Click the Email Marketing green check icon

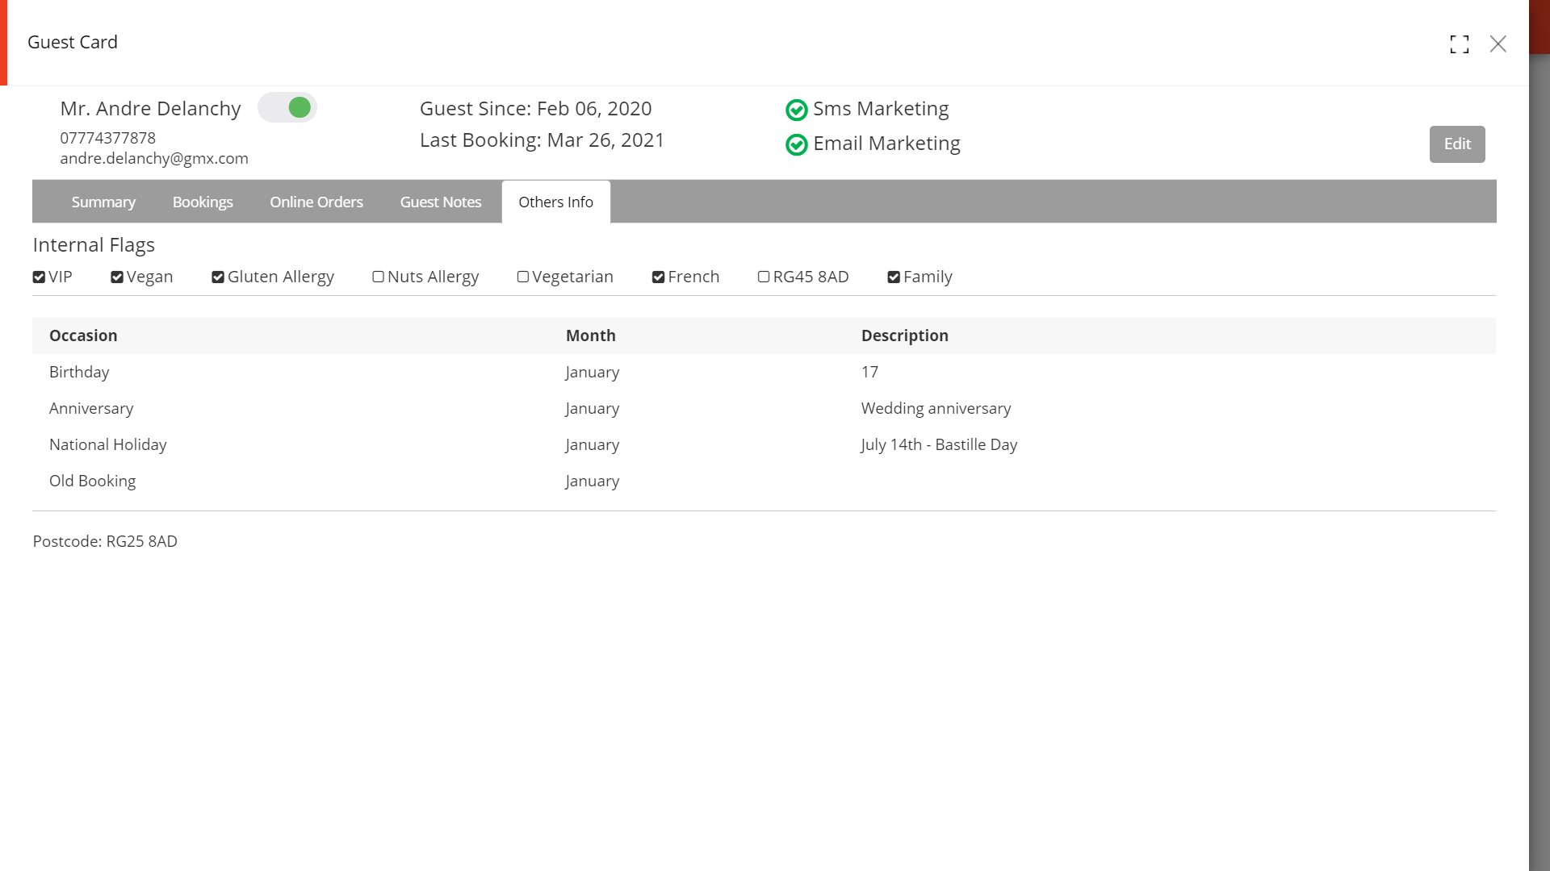pyautogui.click(x=796, y=144)
